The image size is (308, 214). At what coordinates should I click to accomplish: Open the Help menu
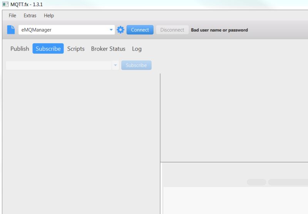[49, 15]
